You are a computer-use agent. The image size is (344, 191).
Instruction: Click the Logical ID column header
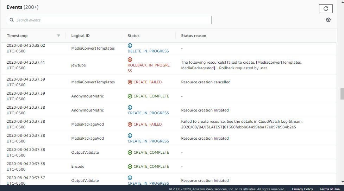80,36
